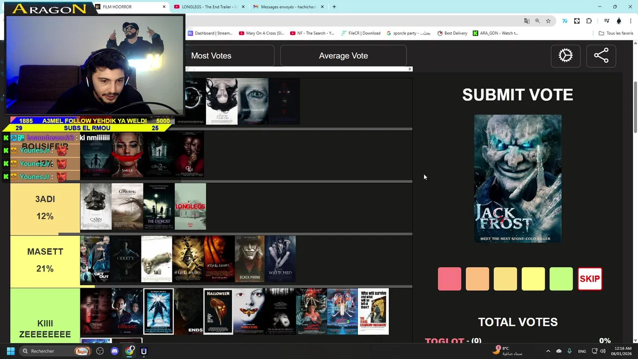This screenshot has width=638, height=359.
Task: Open the Windows Start menu
Action: pyautogui.click(x=10, y=351)
